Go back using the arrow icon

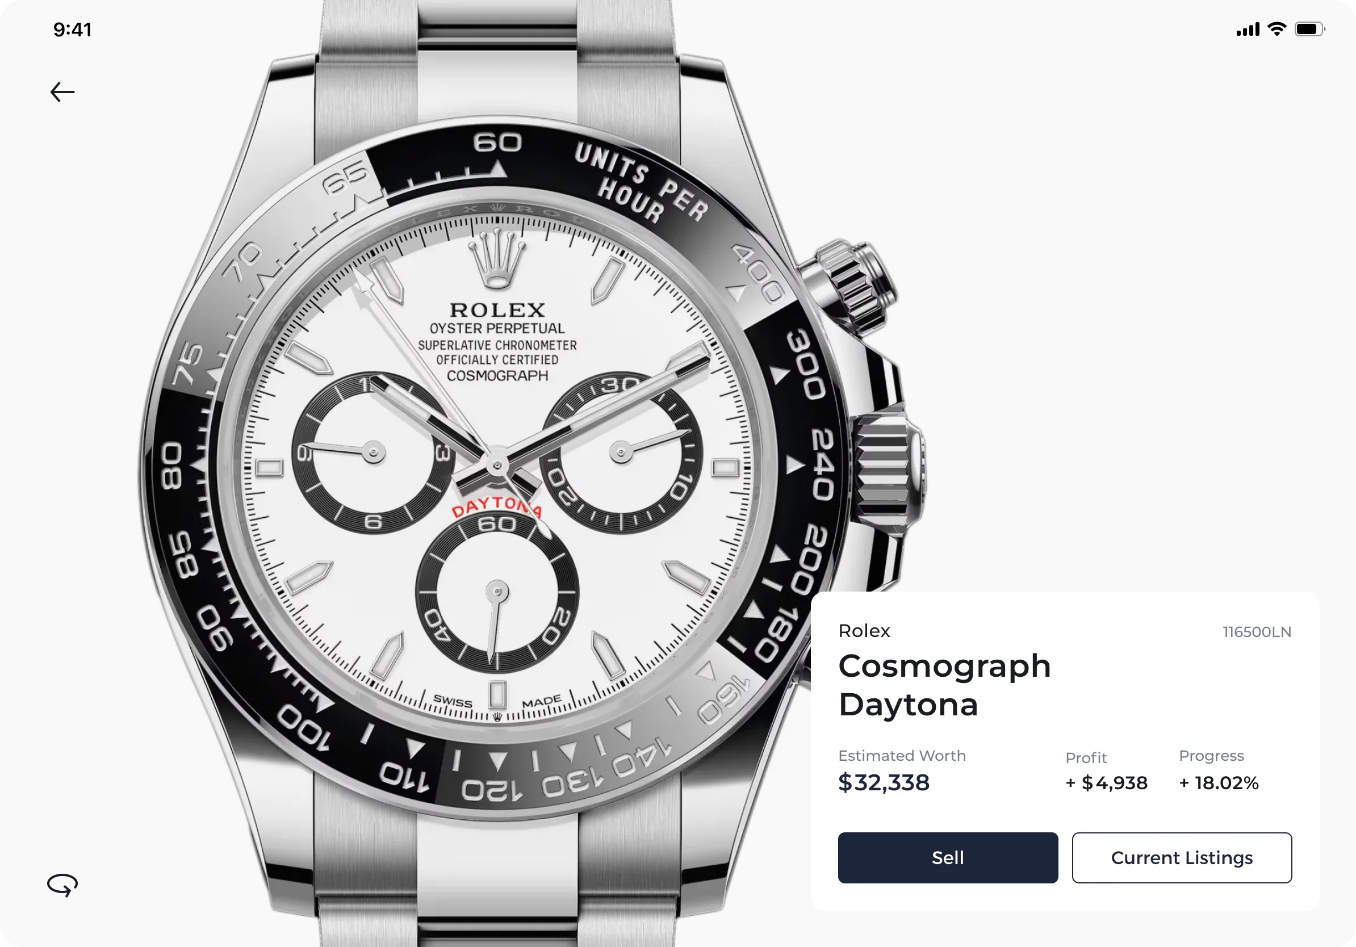tap(62, 92)
